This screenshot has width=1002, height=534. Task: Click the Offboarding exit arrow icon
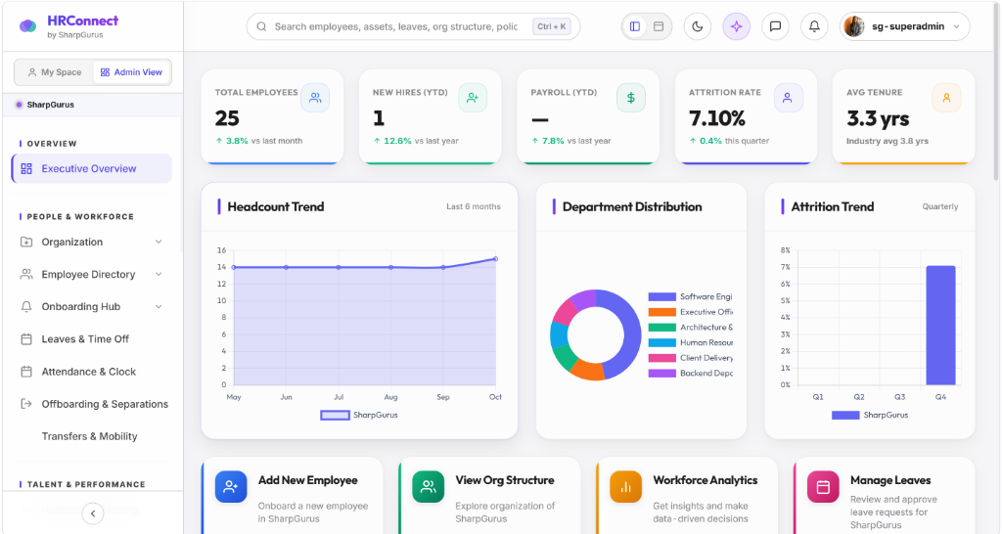26,404
